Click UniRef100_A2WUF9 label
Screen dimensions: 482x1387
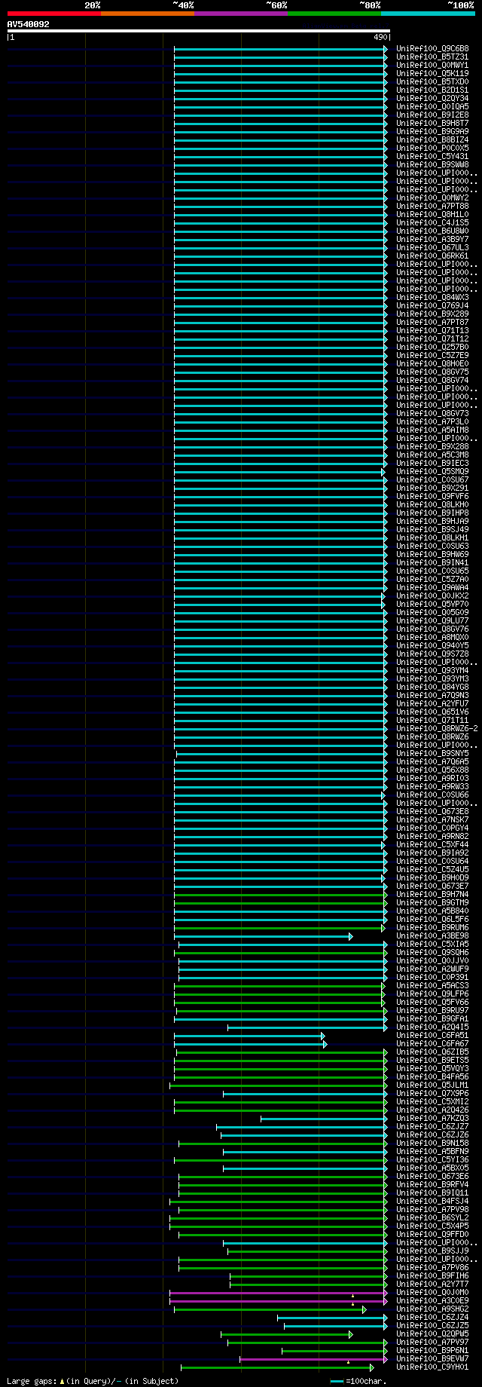[432, 969]
